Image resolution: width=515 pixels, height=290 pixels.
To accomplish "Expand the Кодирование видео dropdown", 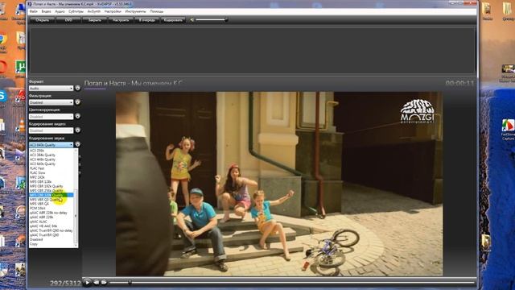I will [51, 130].
